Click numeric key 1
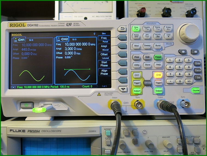Image resolution: width=207 pixels, height=156 pixels. (170, 60)
